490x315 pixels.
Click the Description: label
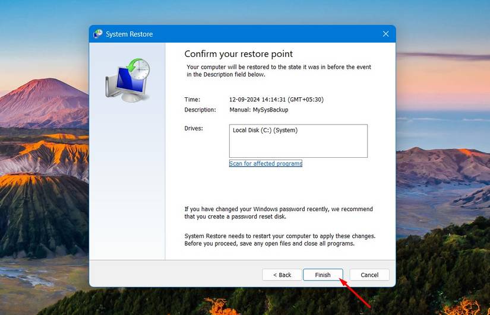[x=200, y=110]
